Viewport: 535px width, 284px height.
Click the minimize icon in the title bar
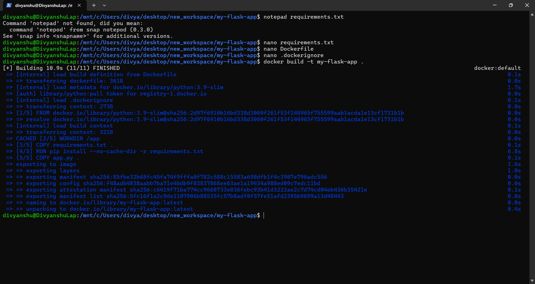click(495, 5)
